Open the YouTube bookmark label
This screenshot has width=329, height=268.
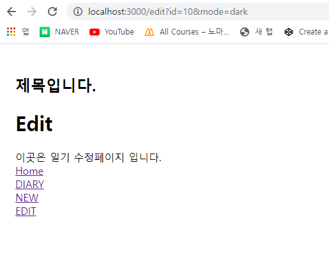[x=119, y=32]
